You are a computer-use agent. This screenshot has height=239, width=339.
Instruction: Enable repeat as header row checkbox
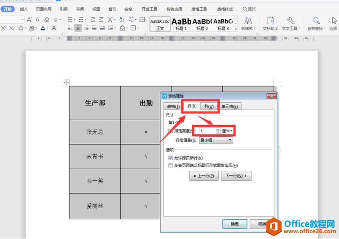tap(171, 165)
